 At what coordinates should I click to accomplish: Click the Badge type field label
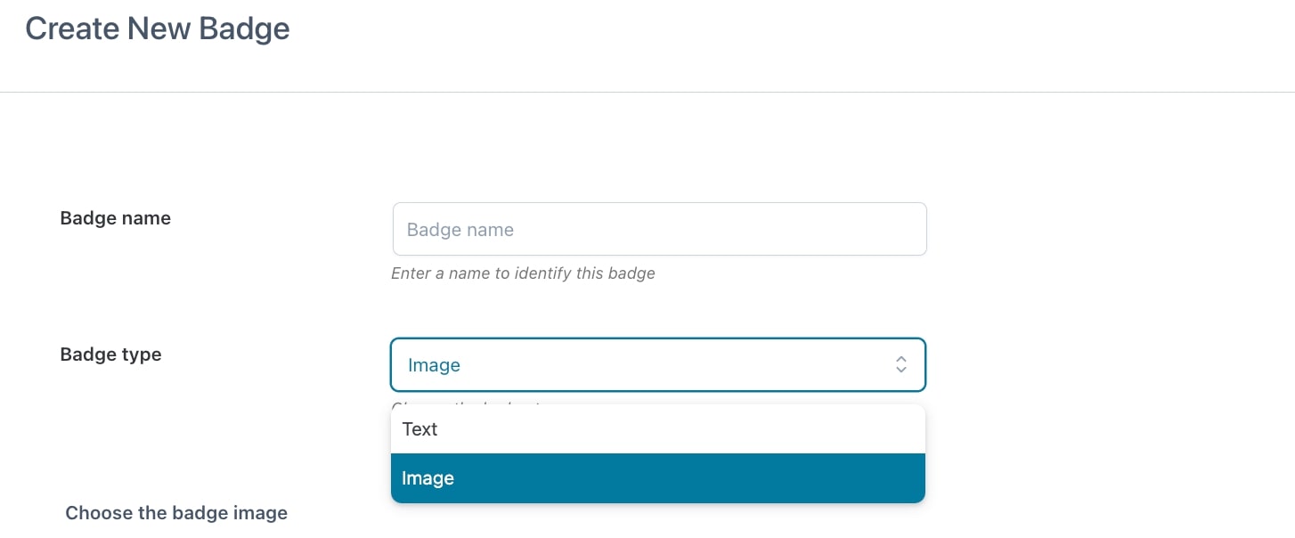click(110, 355)
